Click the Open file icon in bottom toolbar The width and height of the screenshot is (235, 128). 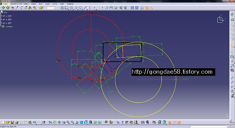tap(8, 122)
